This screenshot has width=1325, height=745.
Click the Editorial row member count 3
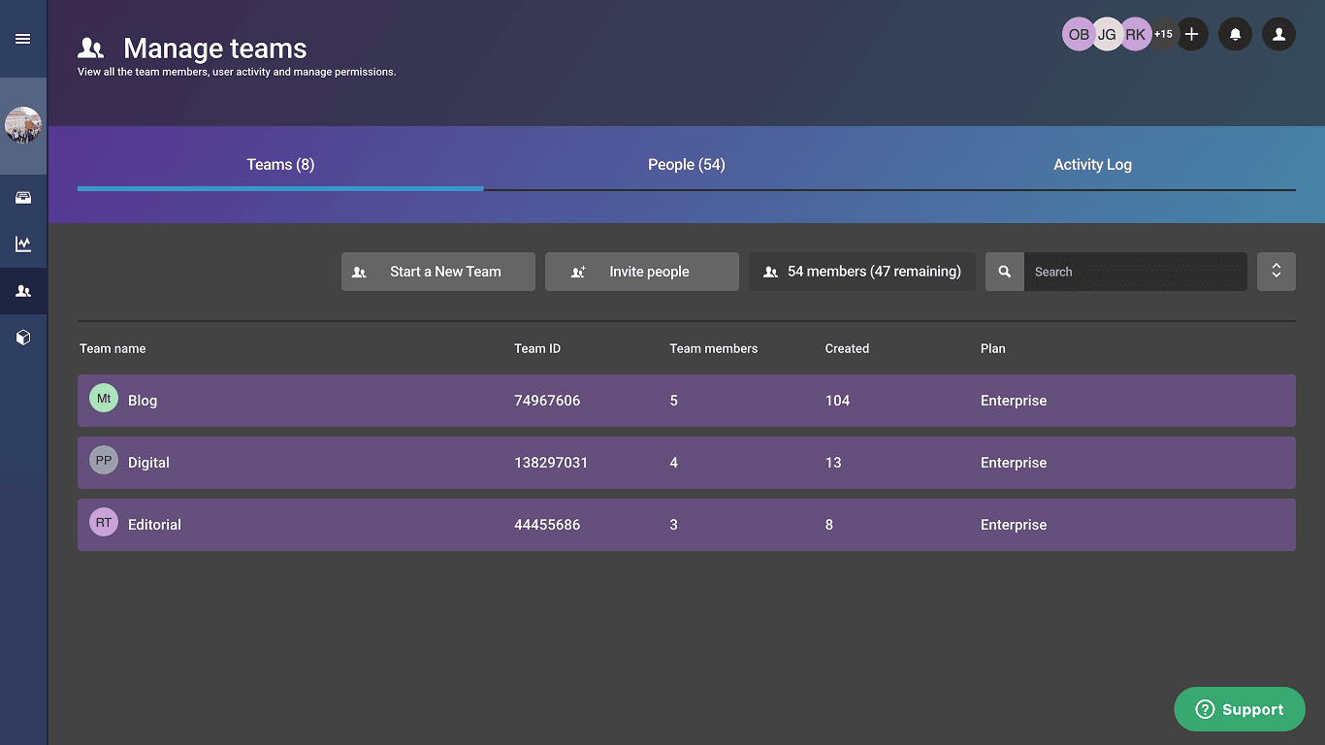[674, 525]
